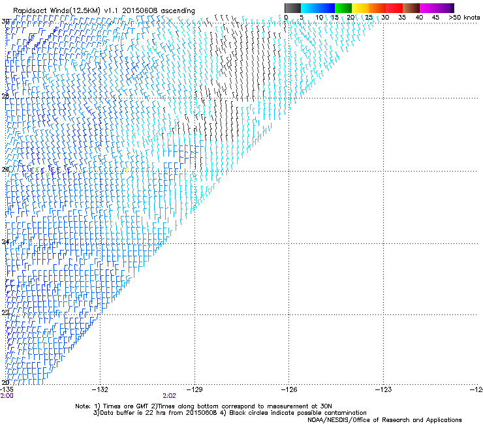Click the NOAA/NESDIS credit text

pos(384,420)
